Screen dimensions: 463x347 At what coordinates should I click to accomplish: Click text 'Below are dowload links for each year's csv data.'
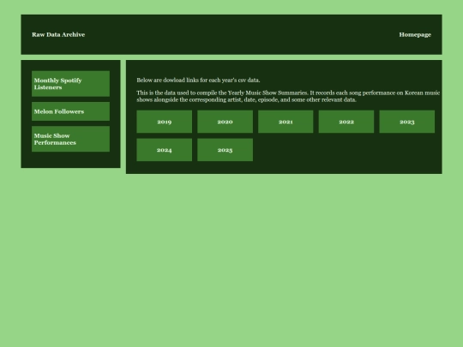tap(198, 81)
